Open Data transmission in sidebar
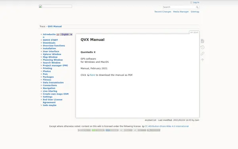The image size is (238, 149). [53, 83]
